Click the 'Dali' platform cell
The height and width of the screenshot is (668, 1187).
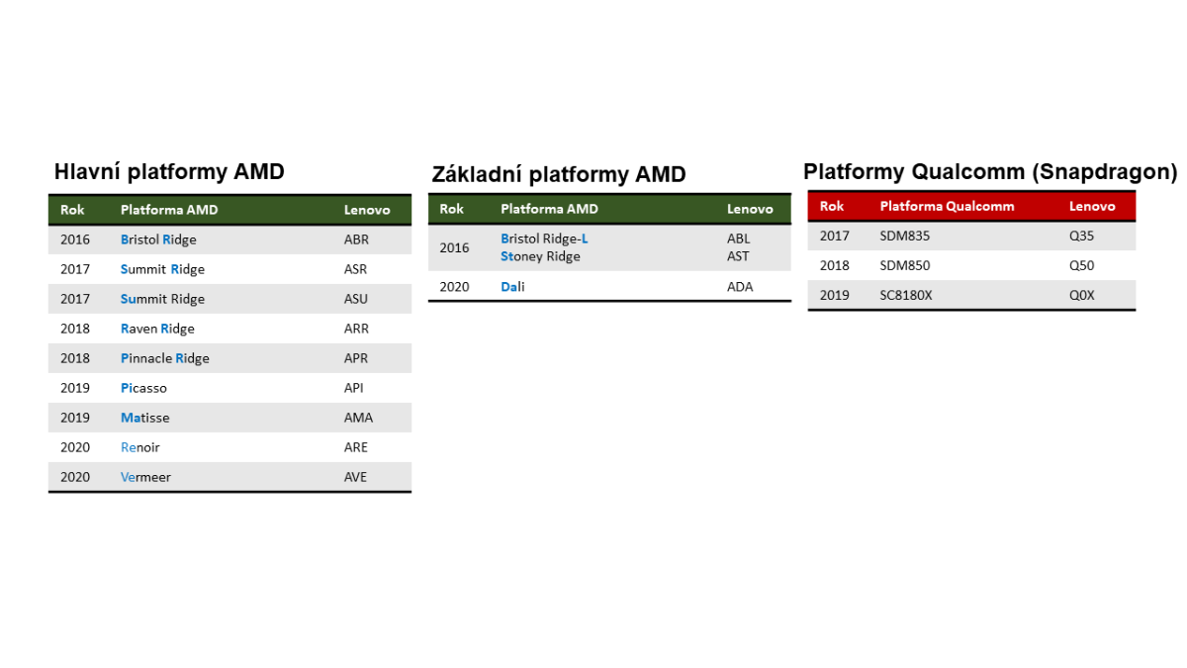[x=512, y=287]
